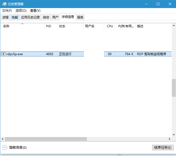Click the horizontal scrollbar thumb

point(46,139)
